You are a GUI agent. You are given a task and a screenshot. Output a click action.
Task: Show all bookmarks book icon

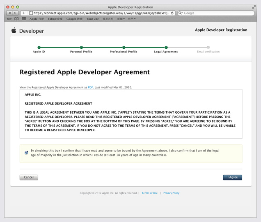pyautogui.click(x=16, y=19)
